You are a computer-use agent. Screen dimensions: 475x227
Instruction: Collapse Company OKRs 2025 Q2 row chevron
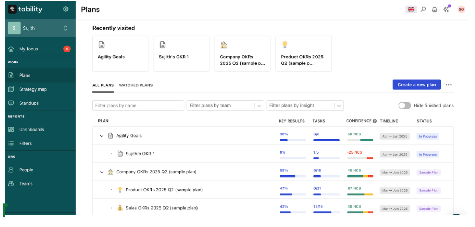click(x=102, y=172)
